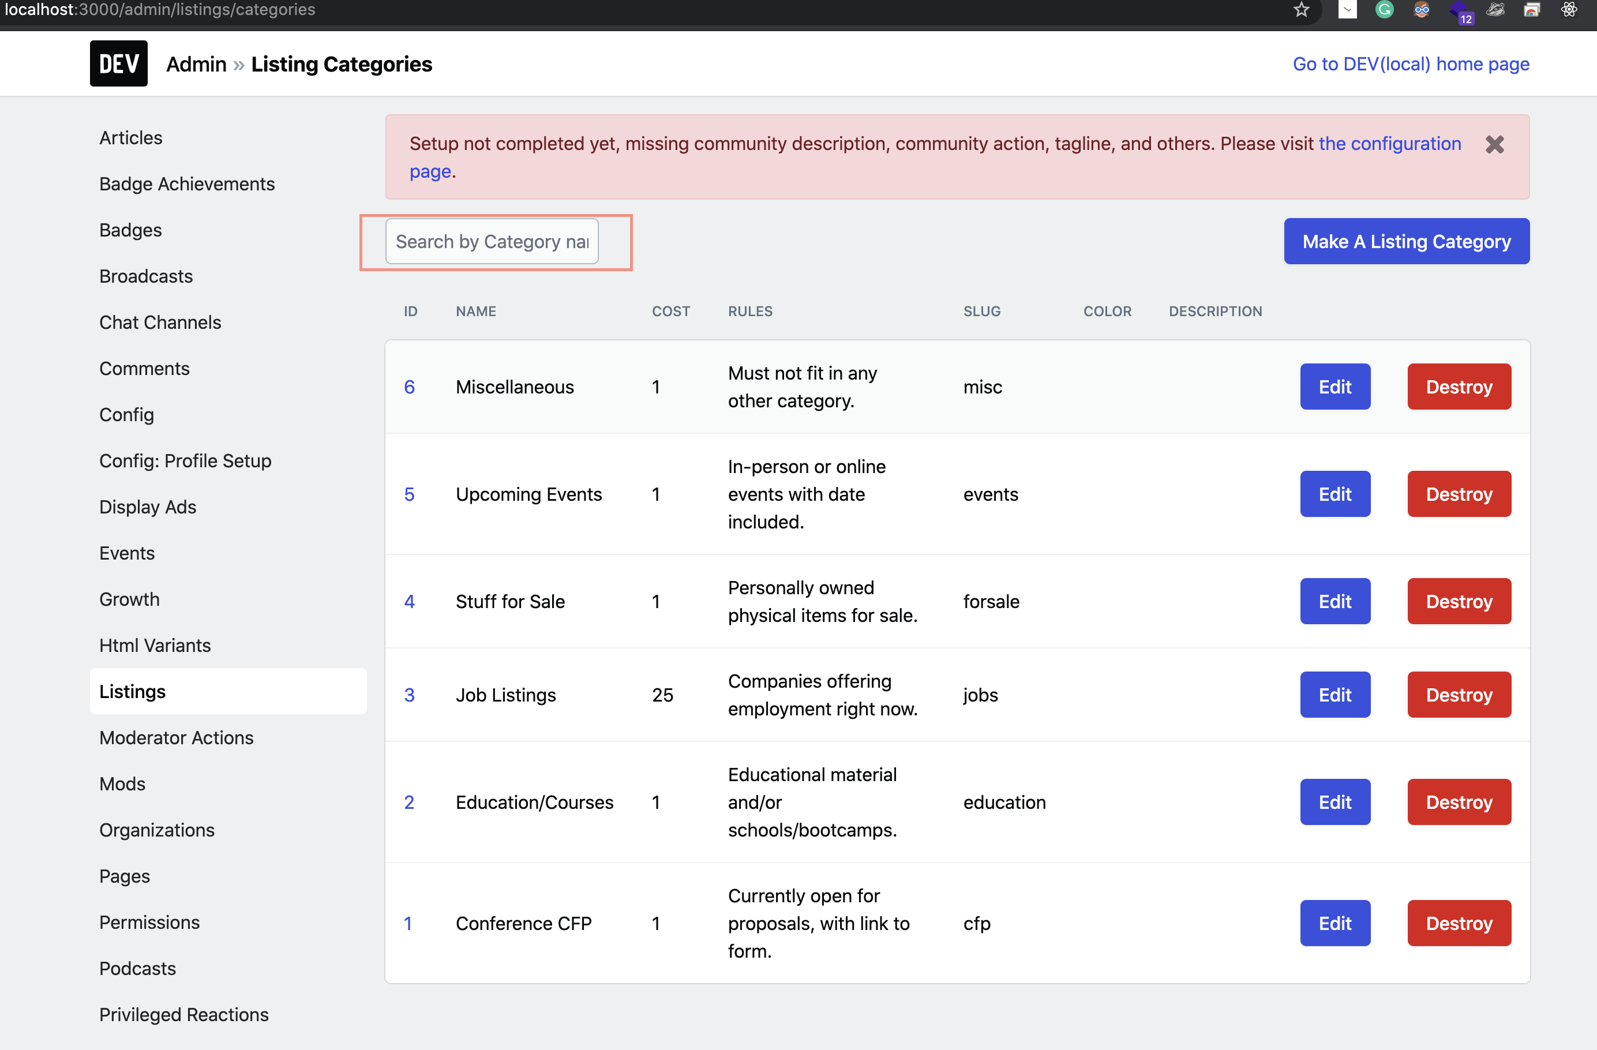Destroy the Miscellaneous category
This screenshot has height=1050, width=1597.
coord(1459,387)
